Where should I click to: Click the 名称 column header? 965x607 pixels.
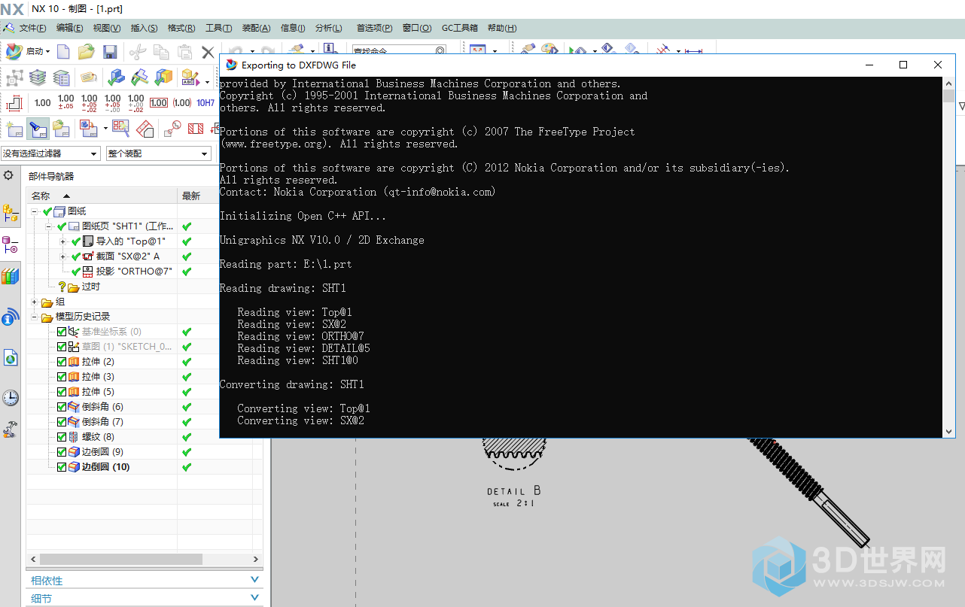pos(102,196)
